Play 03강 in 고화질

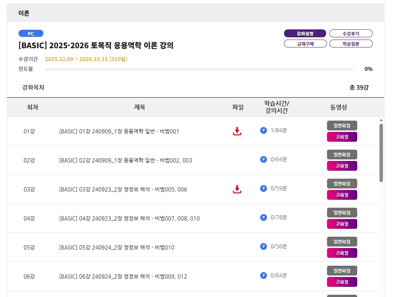(342, 195)
